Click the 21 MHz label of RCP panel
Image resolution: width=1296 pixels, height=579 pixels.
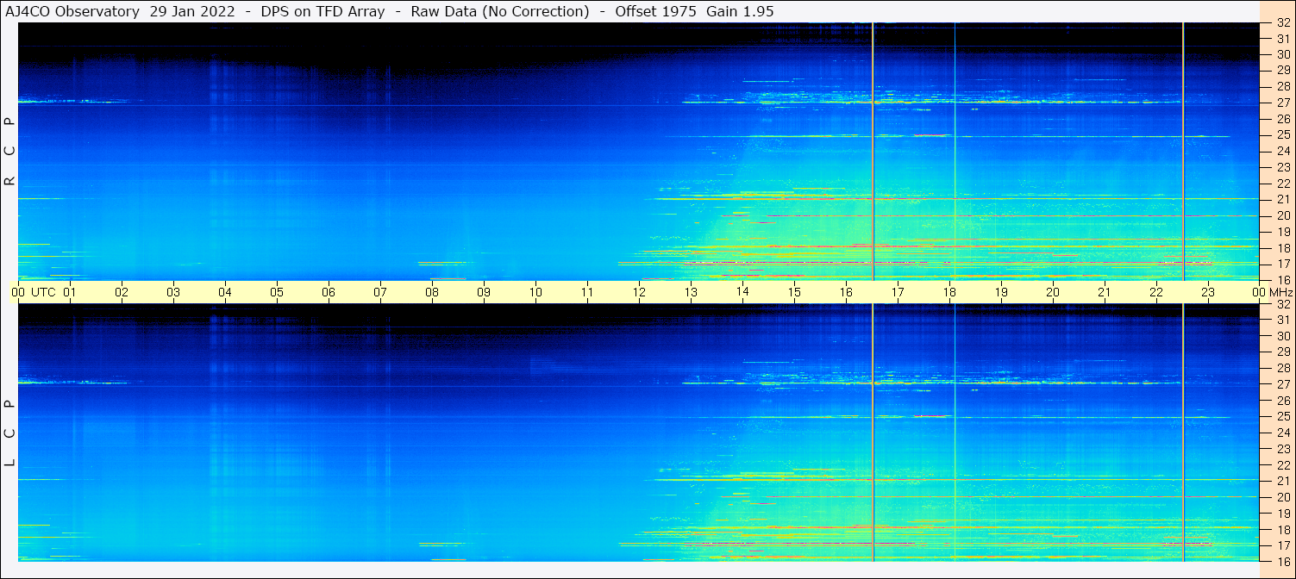(x=1283, y=200)
